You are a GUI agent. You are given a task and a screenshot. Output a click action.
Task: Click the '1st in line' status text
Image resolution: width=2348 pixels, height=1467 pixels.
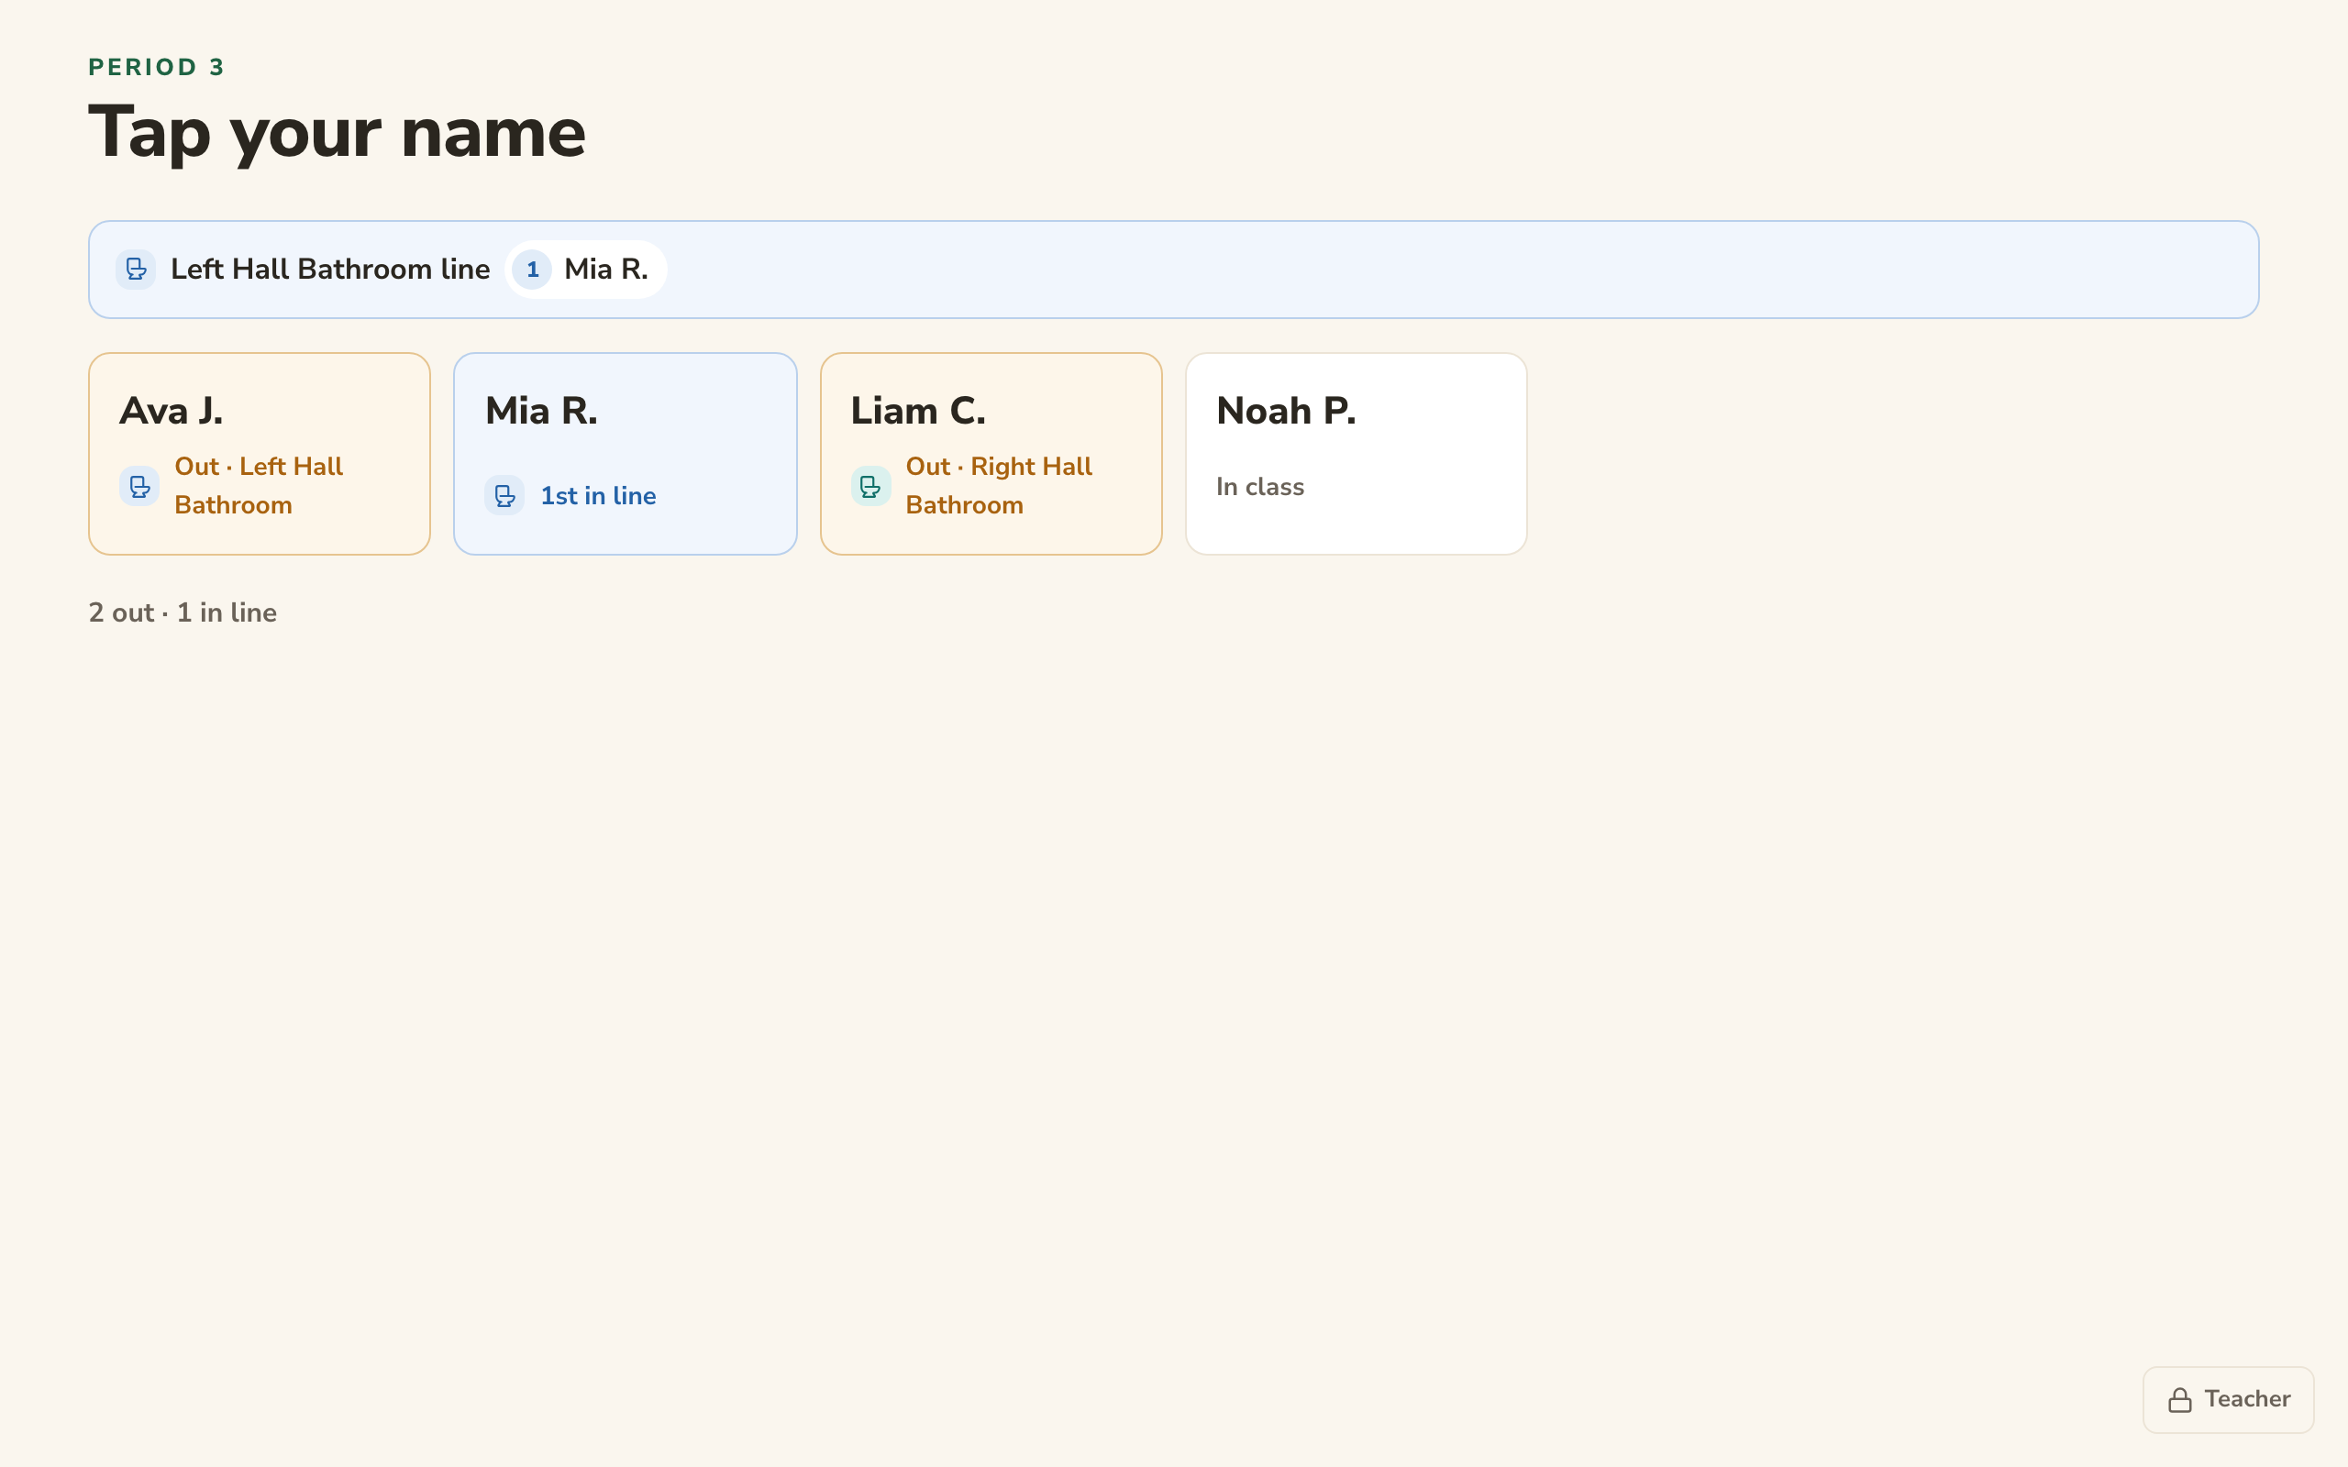[x=598, y=496]
